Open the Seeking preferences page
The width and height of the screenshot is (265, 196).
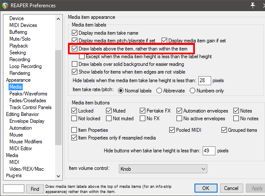pyautogui.click(x=18, y=53)
